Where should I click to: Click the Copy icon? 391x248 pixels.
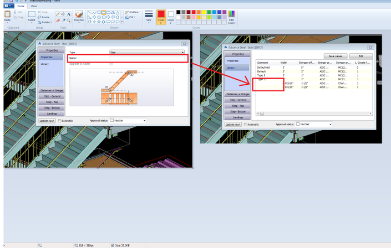[15, 17]
